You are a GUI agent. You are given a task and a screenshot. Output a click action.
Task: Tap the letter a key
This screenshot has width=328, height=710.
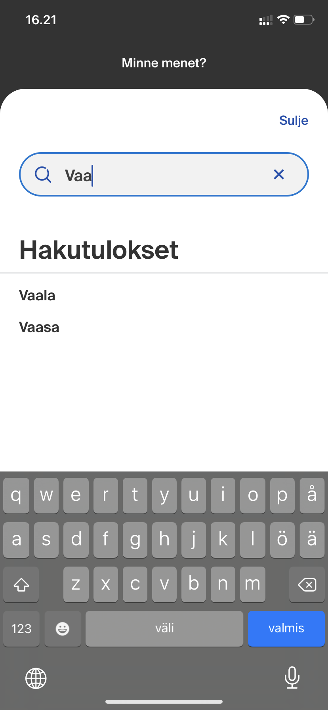click(17, 540)
